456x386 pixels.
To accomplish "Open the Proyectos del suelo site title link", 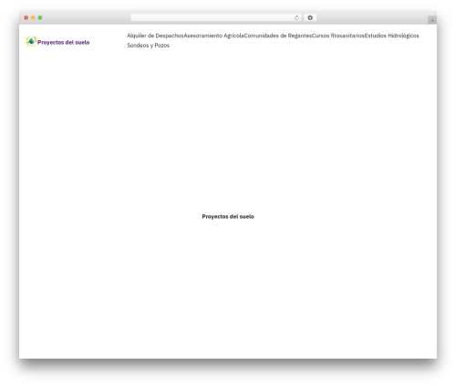I will tap(64, 43).
